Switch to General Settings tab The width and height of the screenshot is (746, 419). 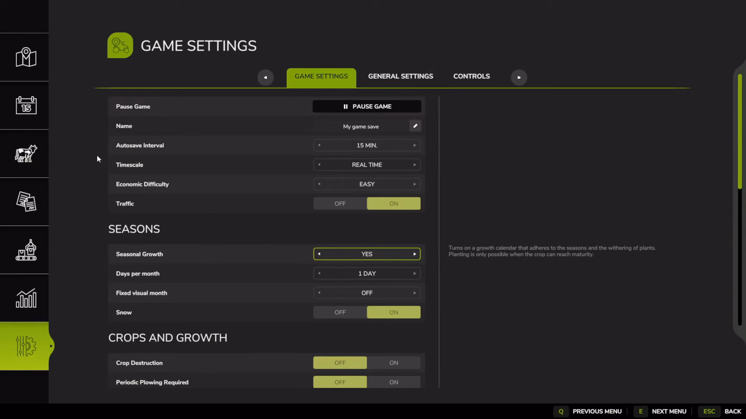401,76
